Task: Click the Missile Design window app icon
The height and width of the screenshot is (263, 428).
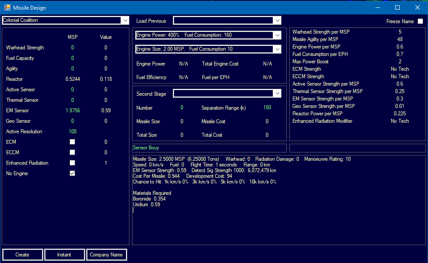Action: [x=7, y=7]
